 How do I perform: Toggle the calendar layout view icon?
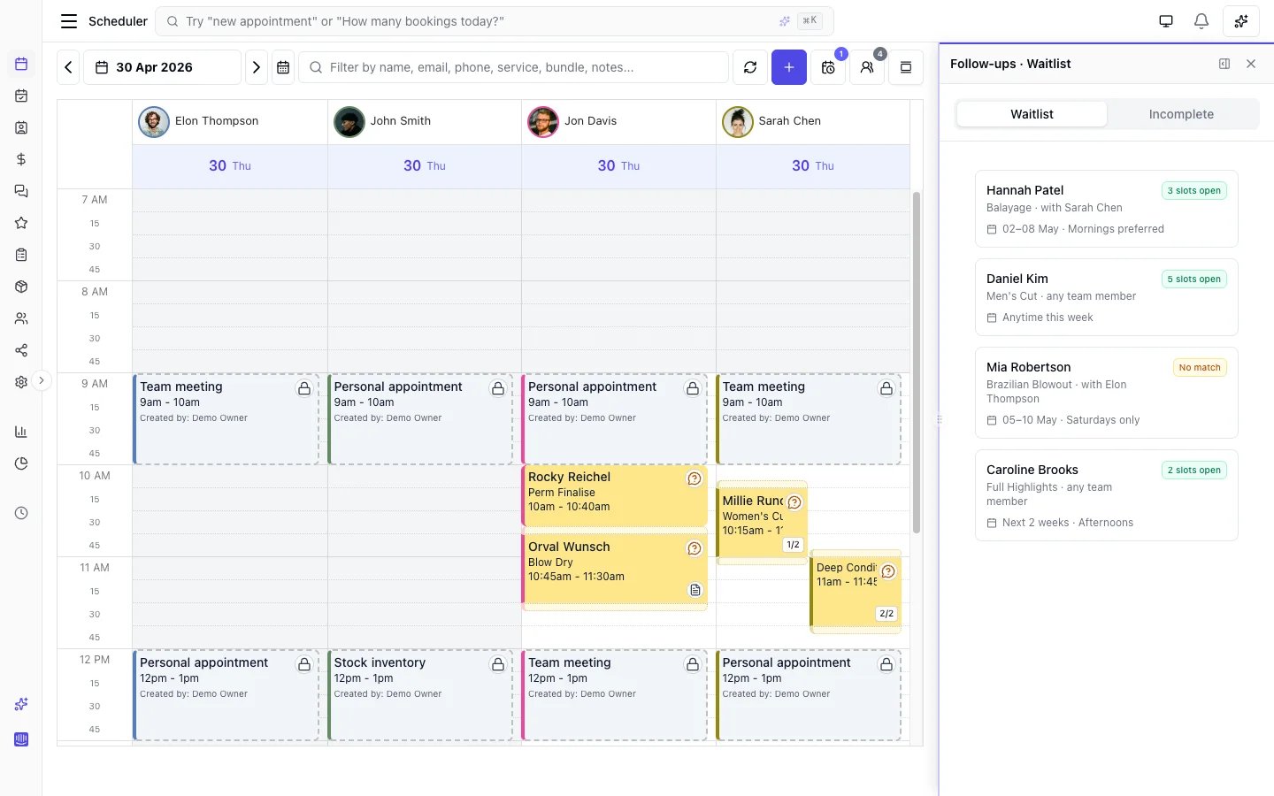(906, 67)
